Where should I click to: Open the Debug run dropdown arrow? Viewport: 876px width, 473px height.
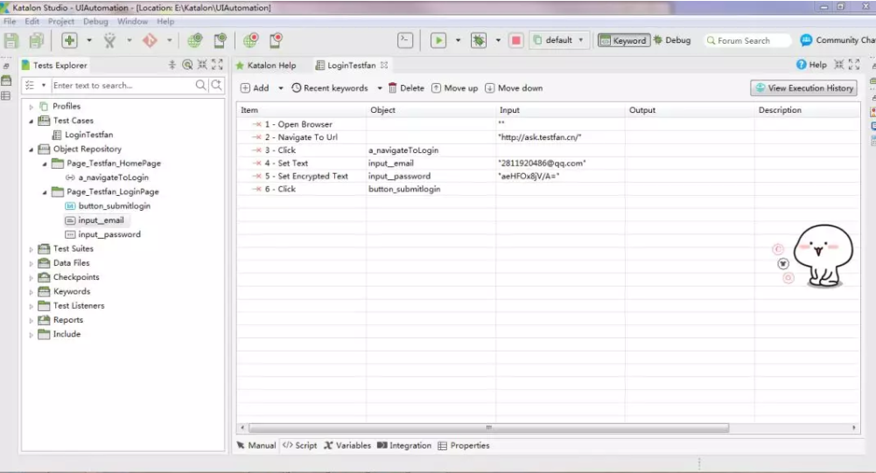click(x=498, y=40)
